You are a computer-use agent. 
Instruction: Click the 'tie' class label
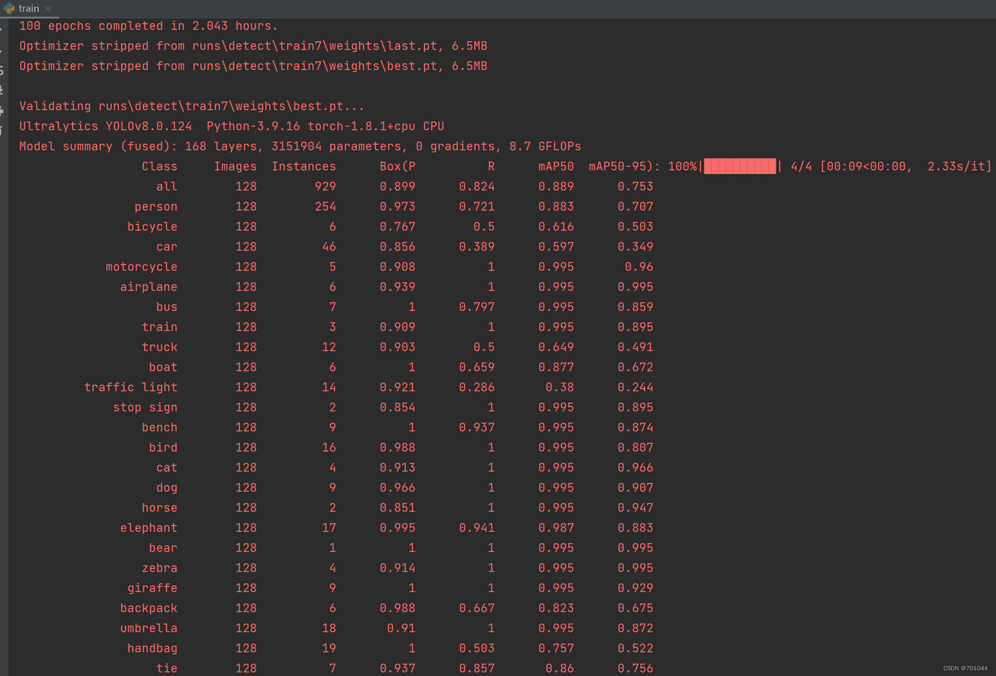click(x=167, y=668)
